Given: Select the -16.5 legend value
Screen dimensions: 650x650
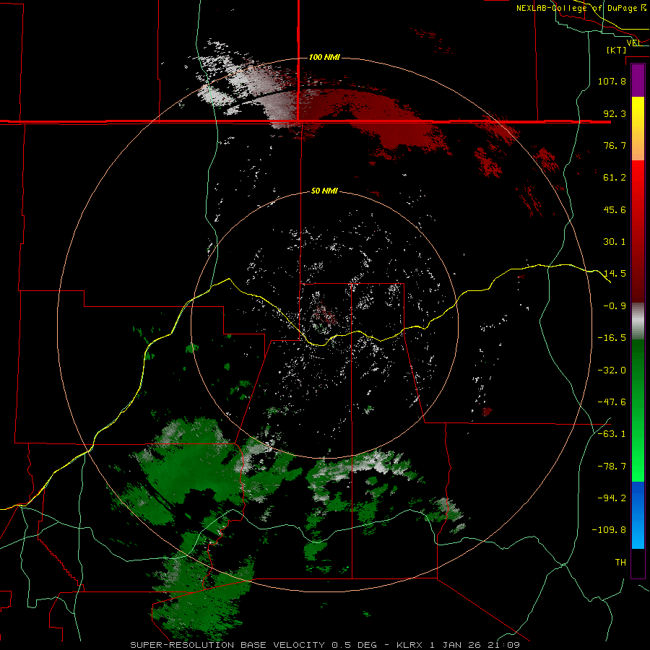Looking at the screenshot, I should [x=612, y=338].
